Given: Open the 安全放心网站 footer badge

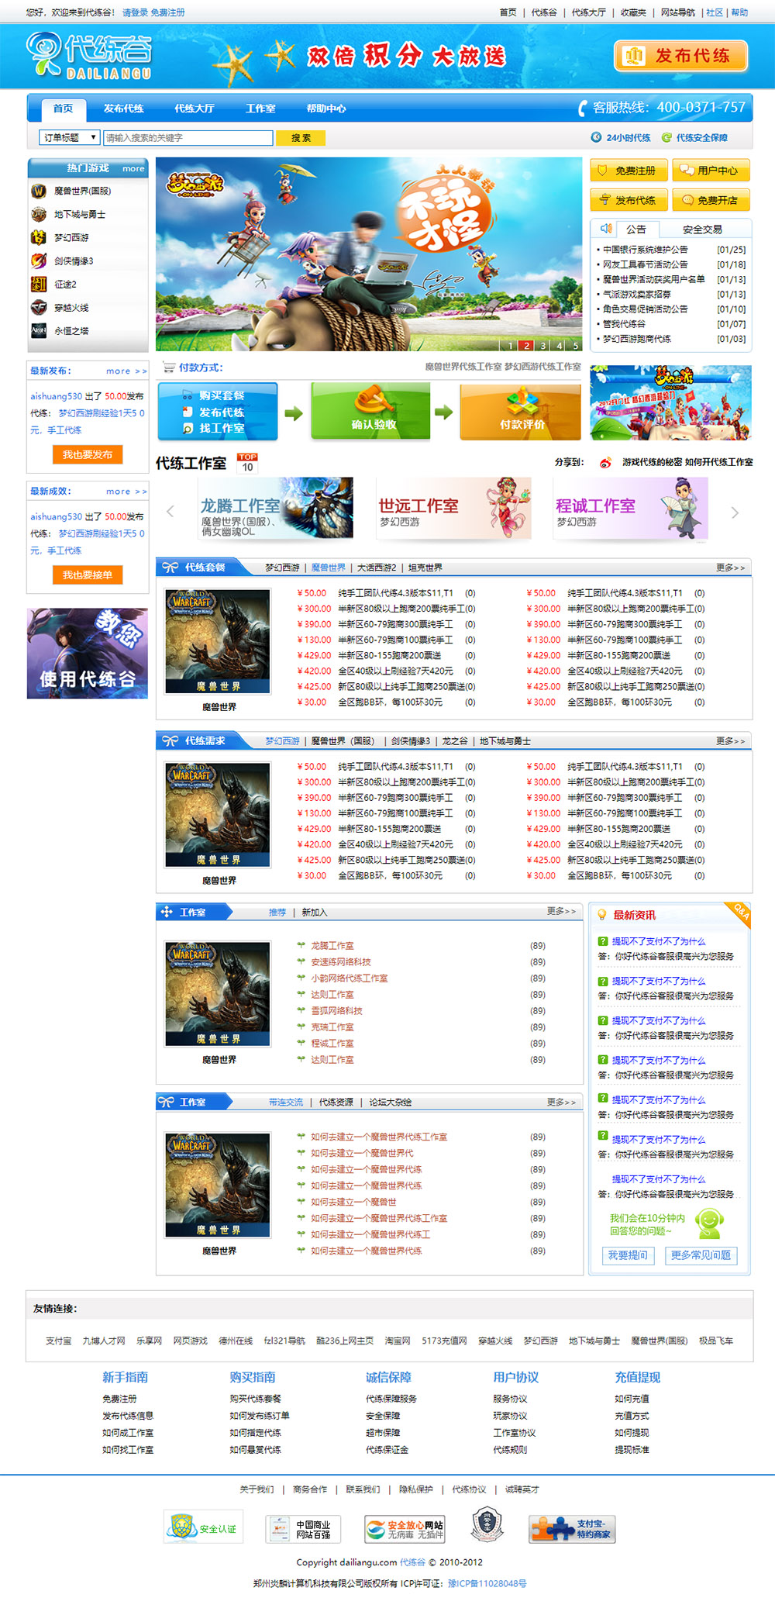Looking at the screenshot, I should [405, 1529].
